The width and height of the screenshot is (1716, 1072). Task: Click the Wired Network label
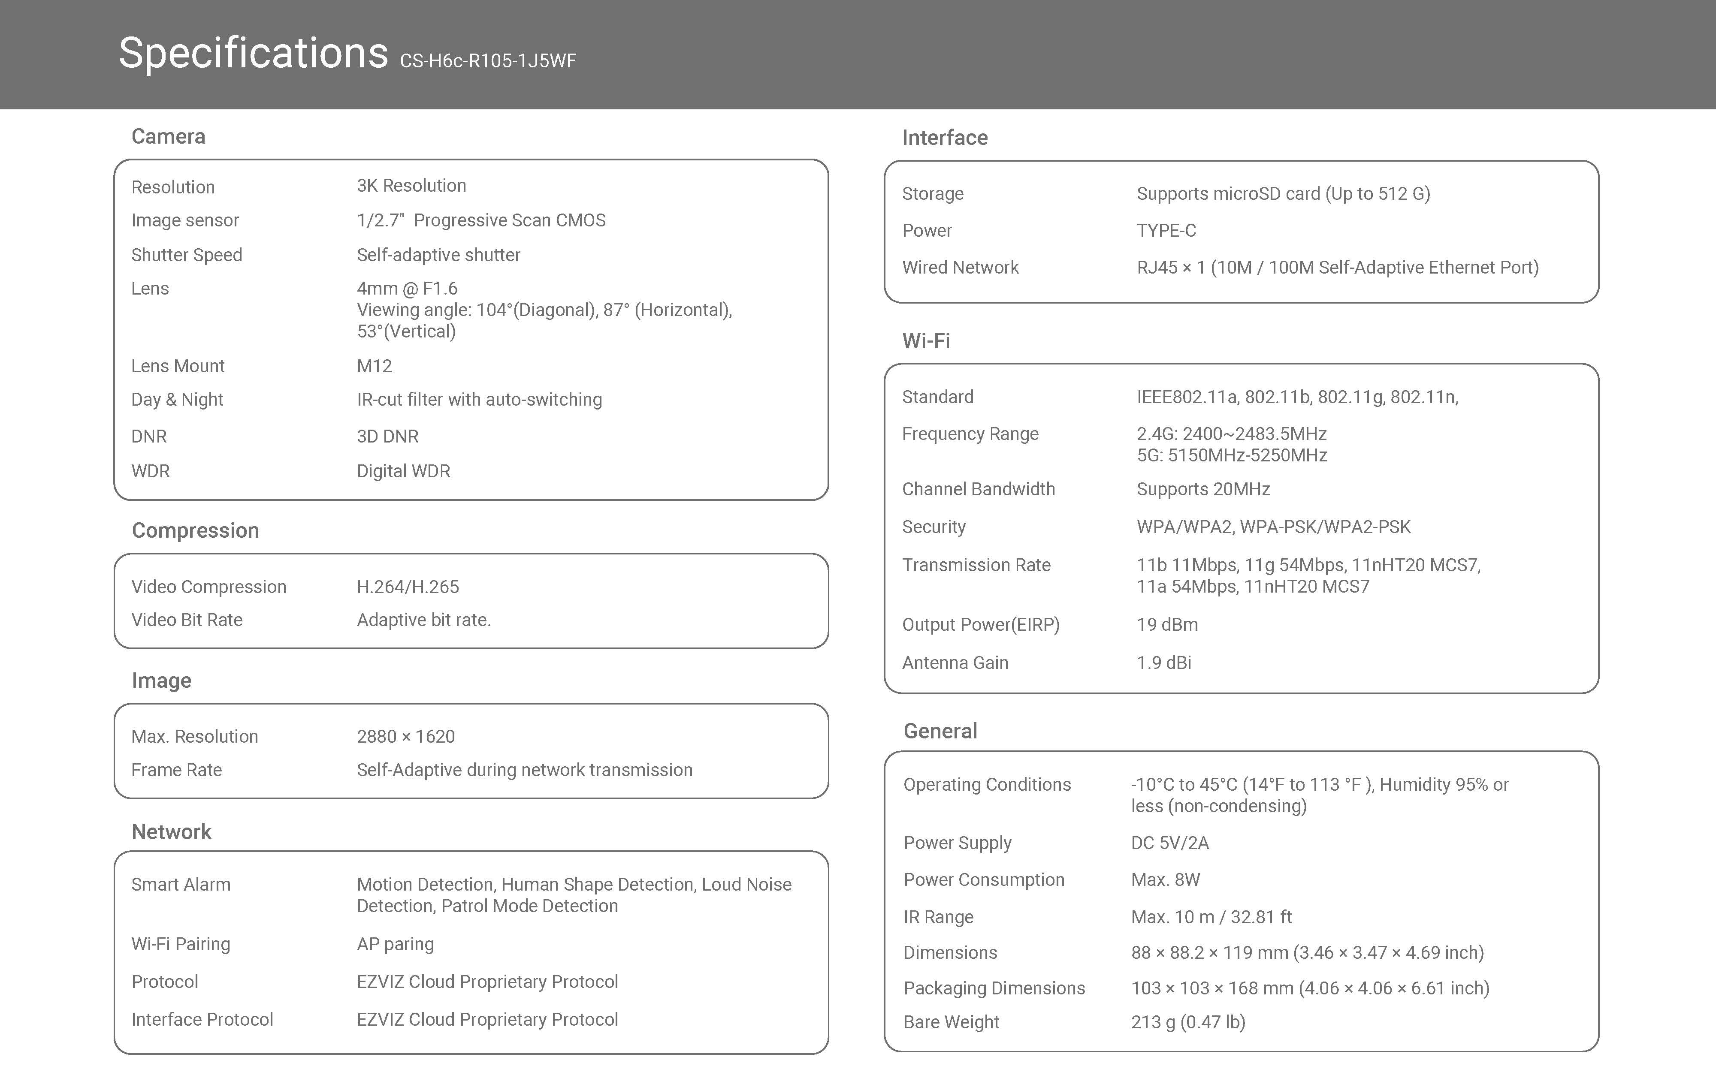click(960, 268)
